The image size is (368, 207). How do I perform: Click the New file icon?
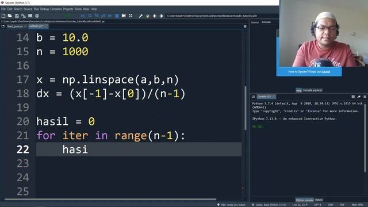3,16
